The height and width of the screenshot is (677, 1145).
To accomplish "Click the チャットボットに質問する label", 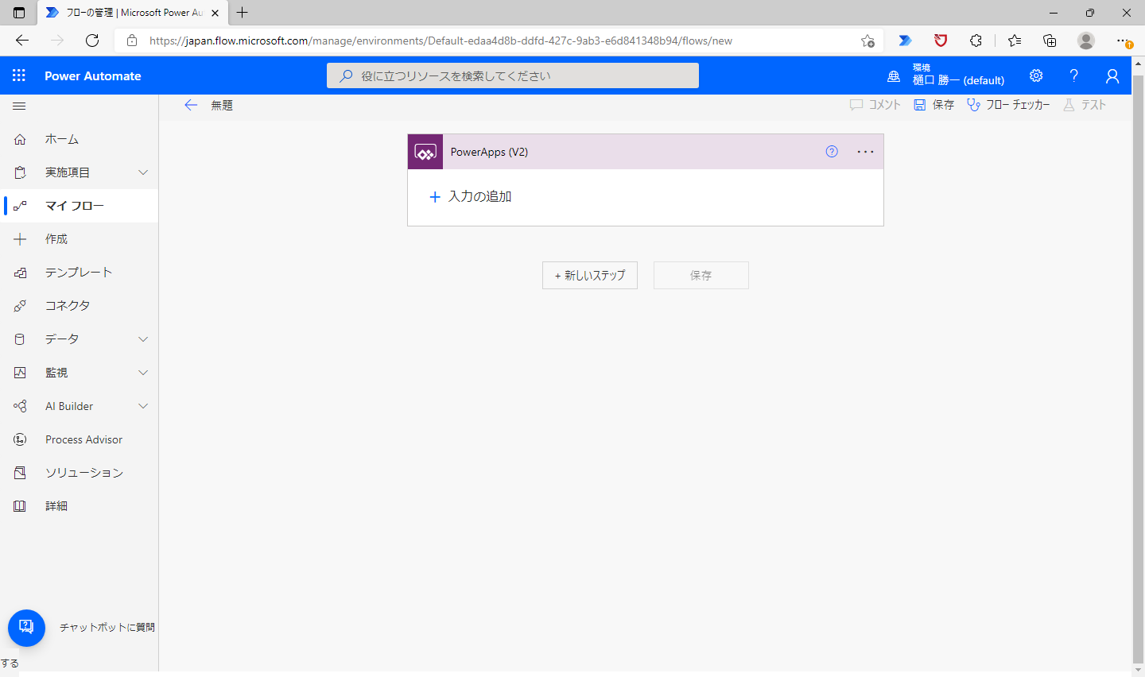I will [x=107, y=628].
